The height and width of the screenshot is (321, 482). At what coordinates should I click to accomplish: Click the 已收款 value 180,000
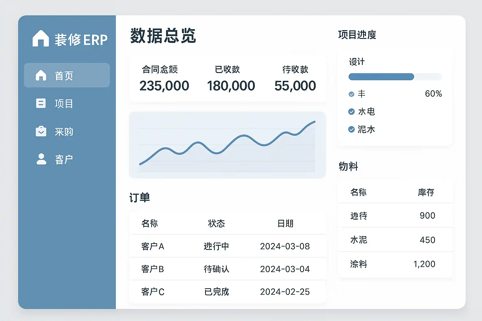coord(231,86)
